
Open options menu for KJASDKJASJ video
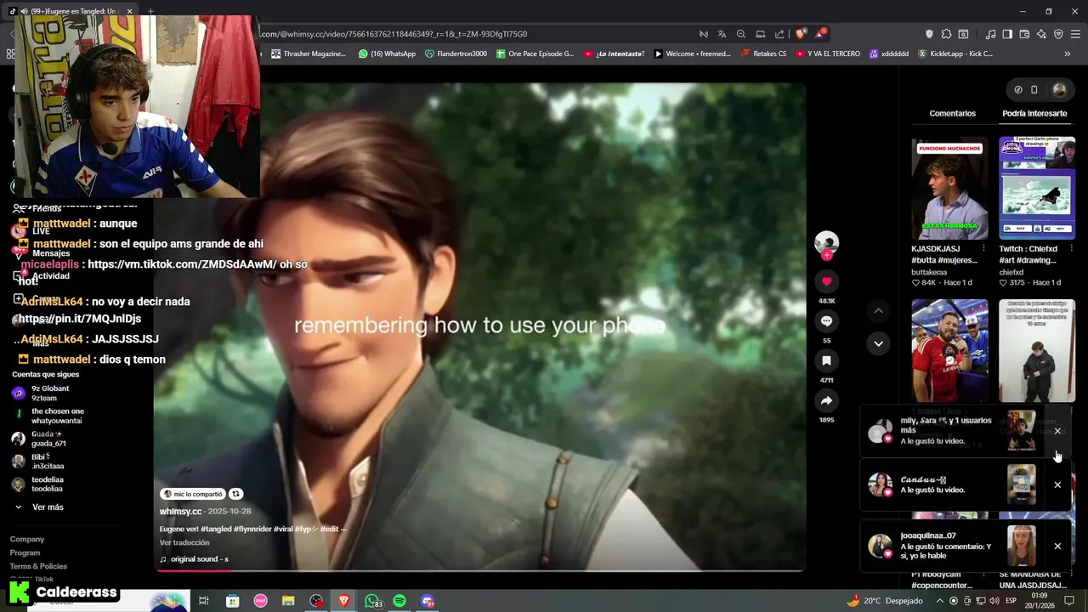click(983, 249)
